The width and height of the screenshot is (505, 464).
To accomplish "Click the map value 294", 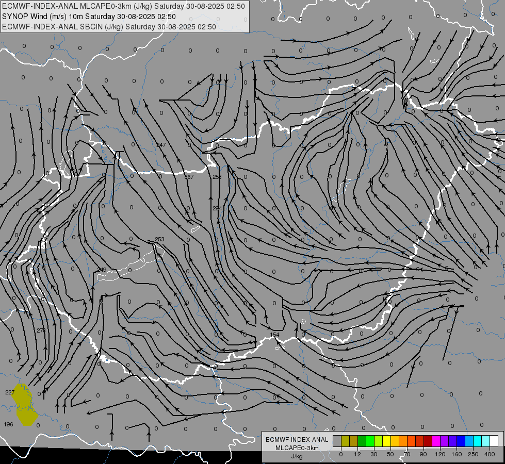I will pos(217,208).
